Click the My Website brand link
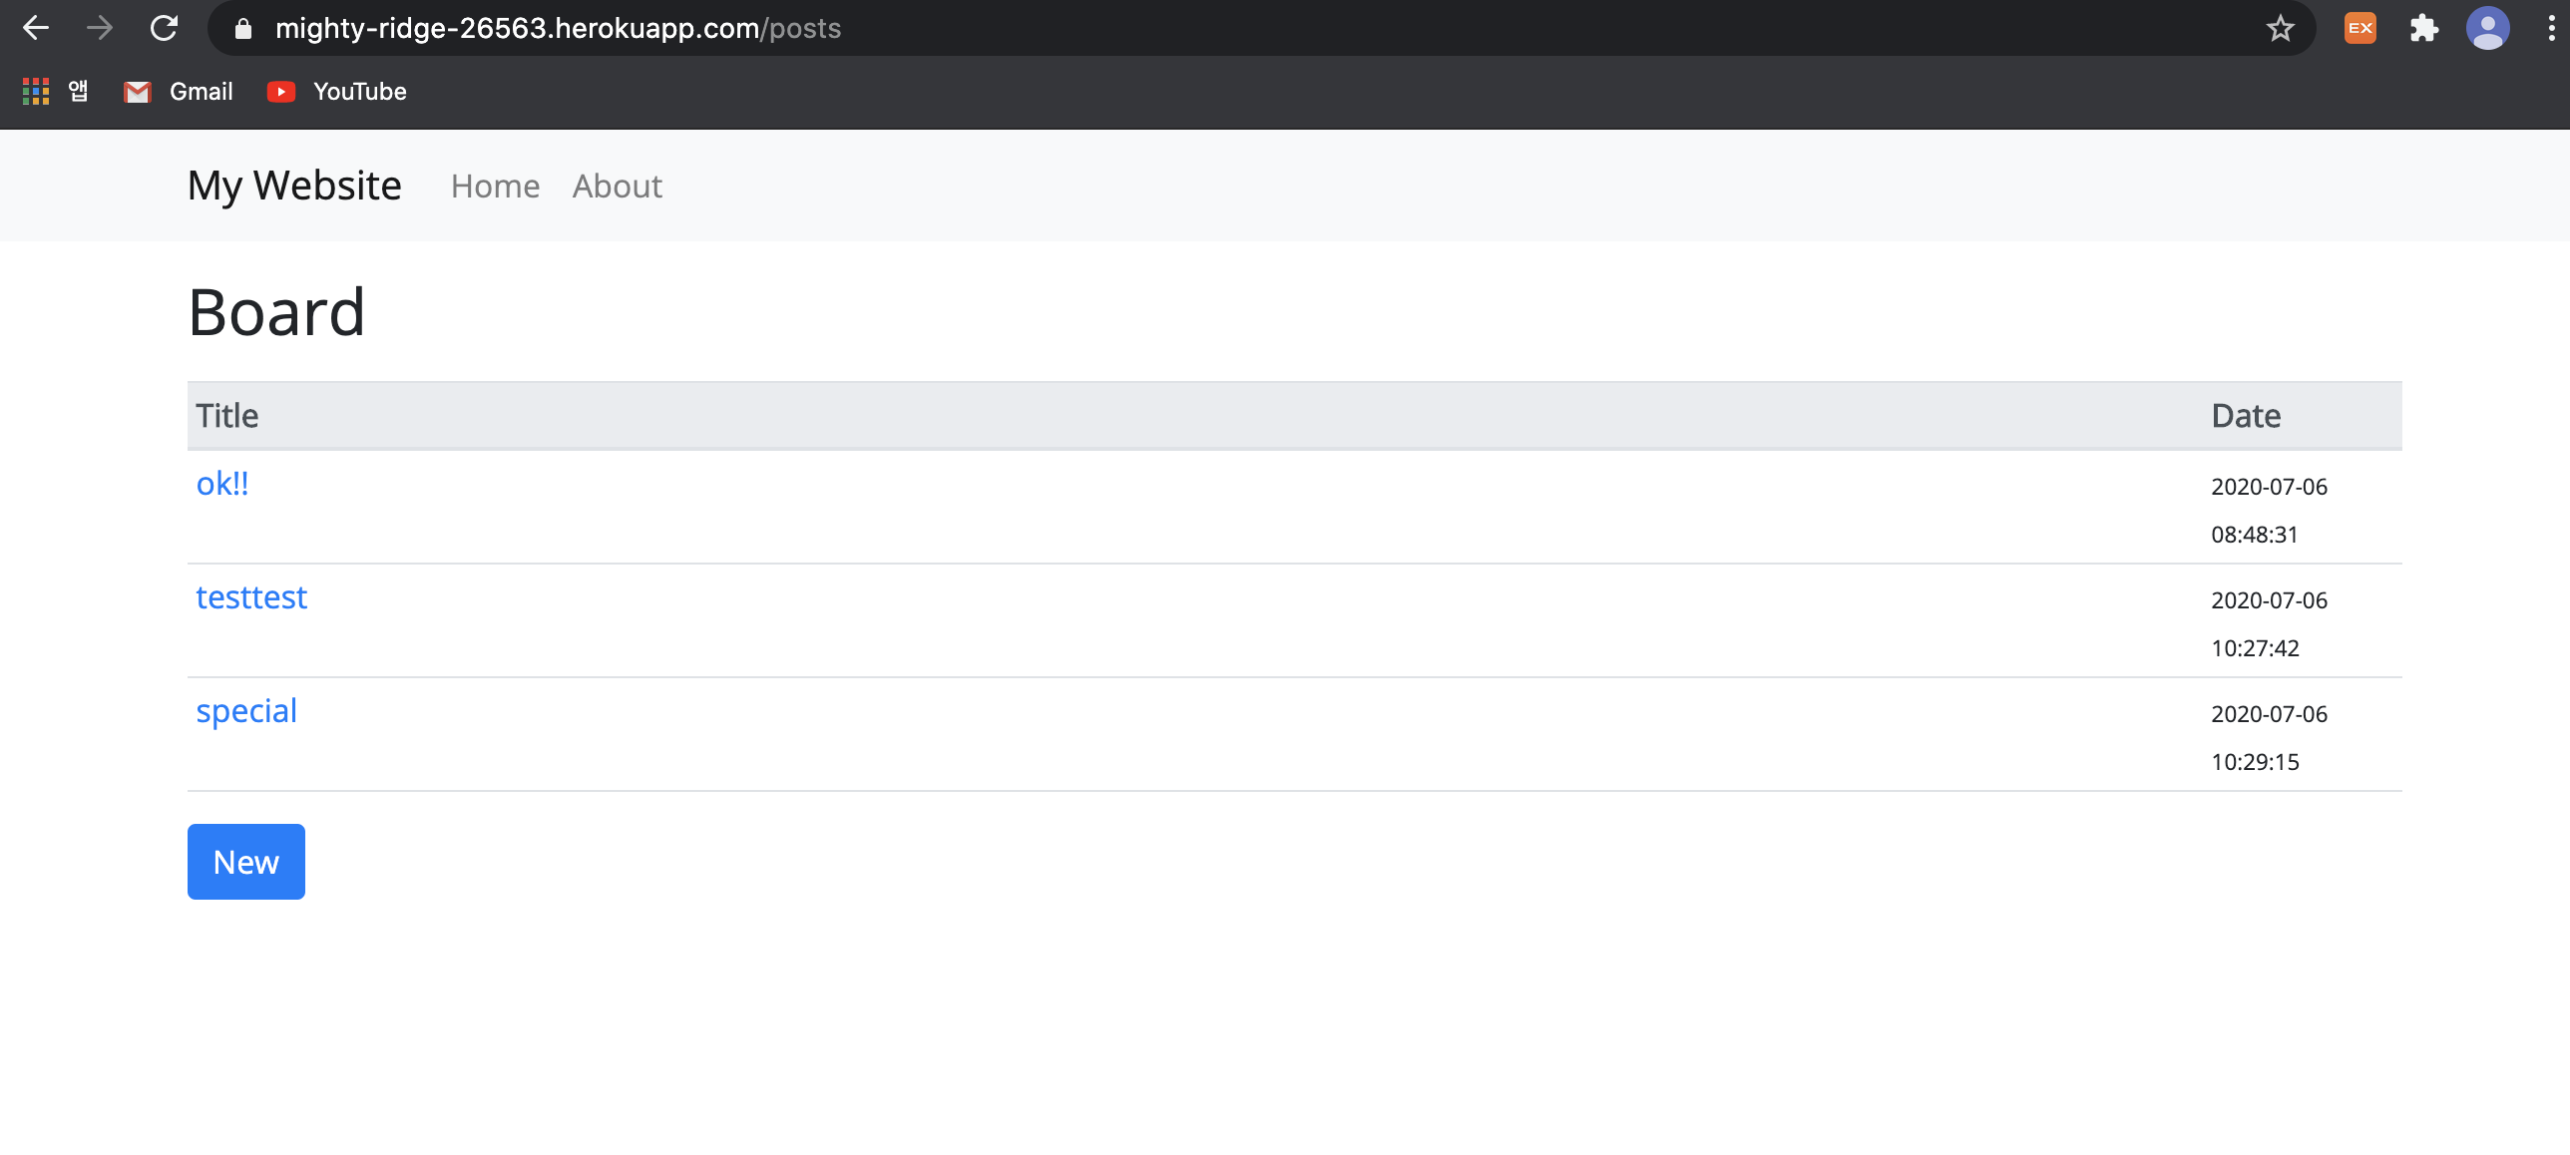 coord(294,186)
